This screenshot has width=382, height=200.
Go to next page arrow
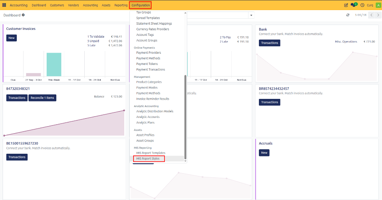tap(378, 15)
